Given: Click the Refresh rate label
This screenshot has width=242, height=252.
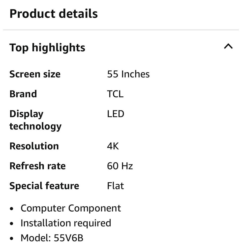Looking at the screenshot, I should (38, 166).
